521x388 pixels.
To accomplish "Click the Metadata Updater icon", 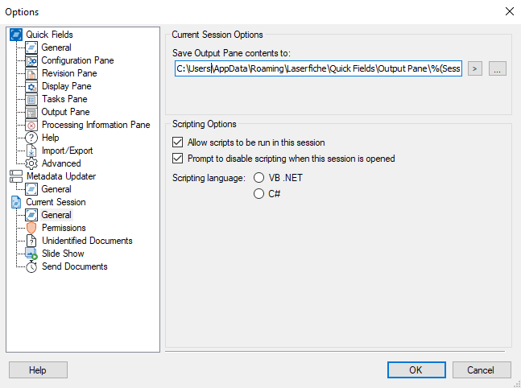I will click(x=16, y=176).
